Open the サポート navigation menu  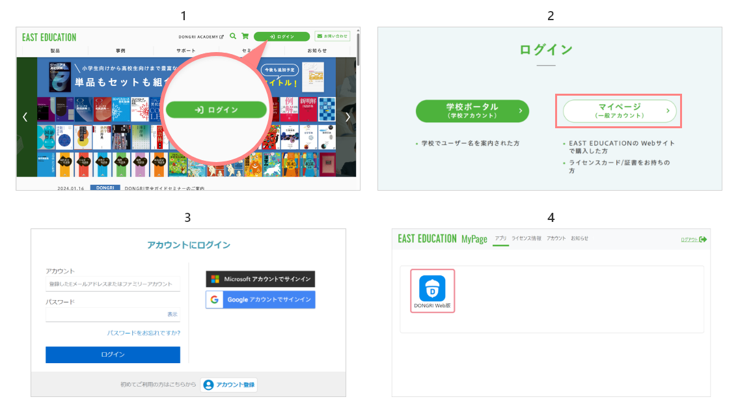[x=186, y=50]
